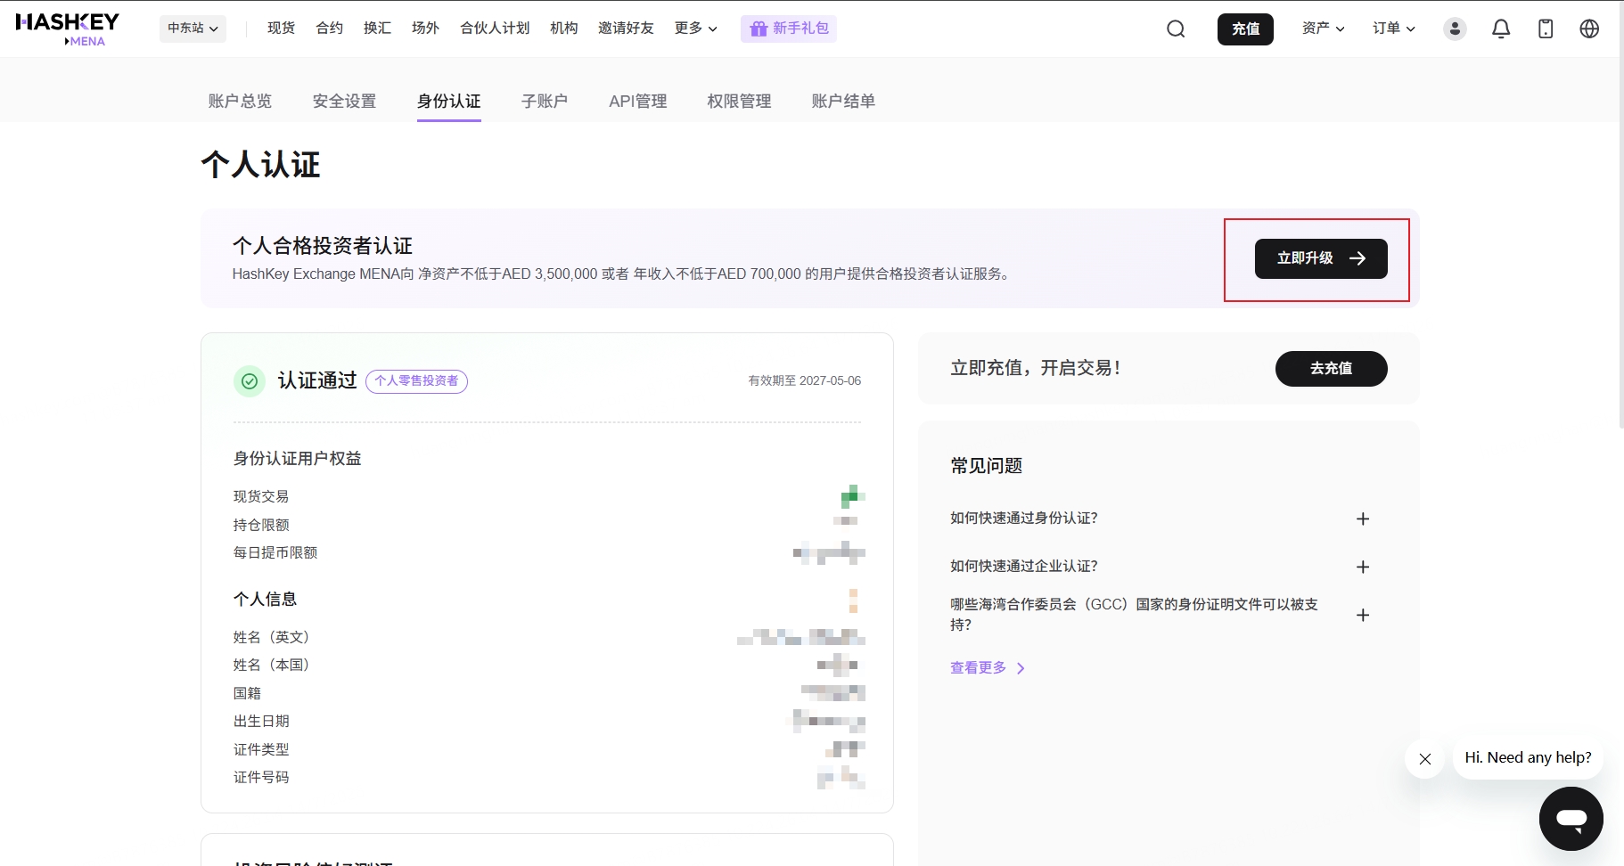Switch to the API管理 tab
This screenshot has width=1624, height=866.
click(x=638, y=102)
